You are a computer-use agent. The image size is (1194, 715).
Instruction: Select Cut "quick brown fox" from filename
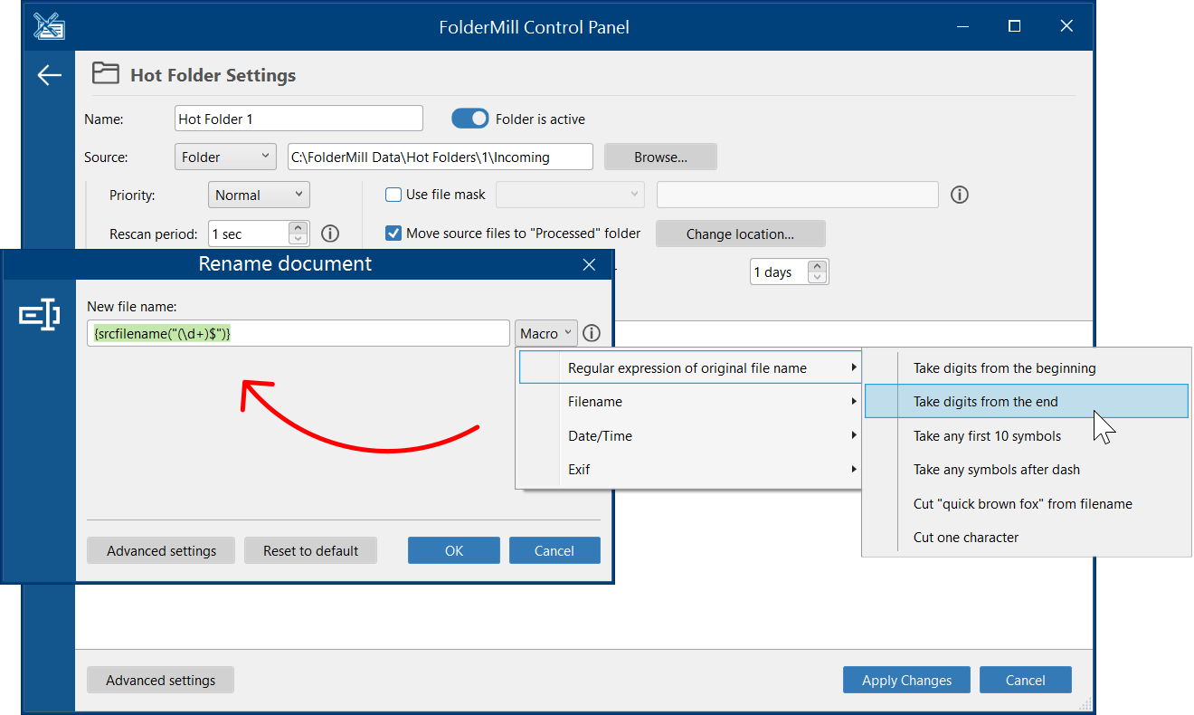1026,503
